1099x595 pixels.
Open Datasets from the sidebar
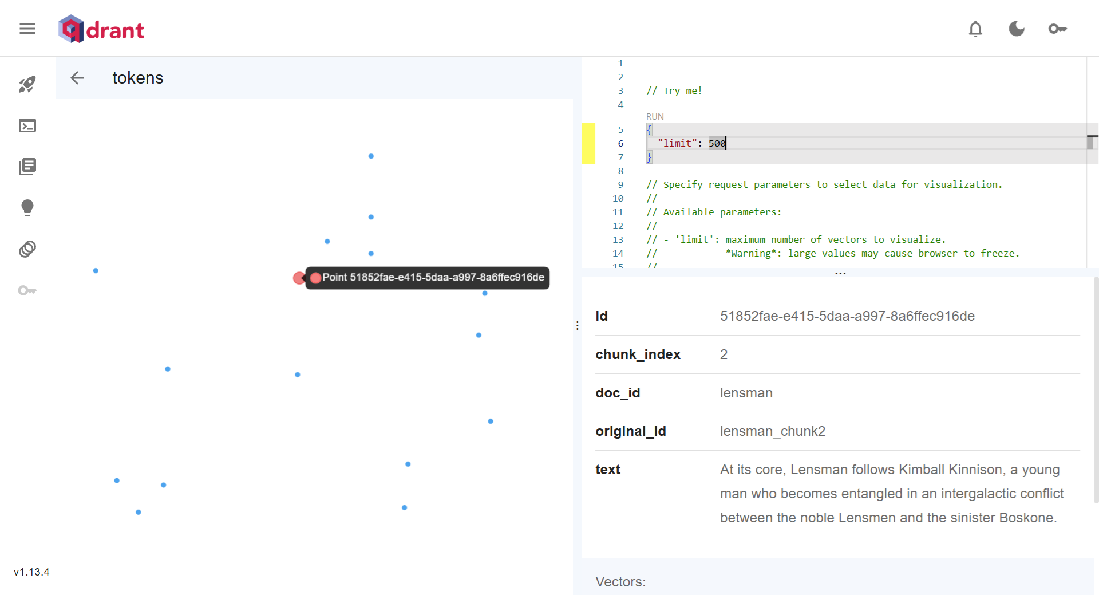click(x=27, y=249)
